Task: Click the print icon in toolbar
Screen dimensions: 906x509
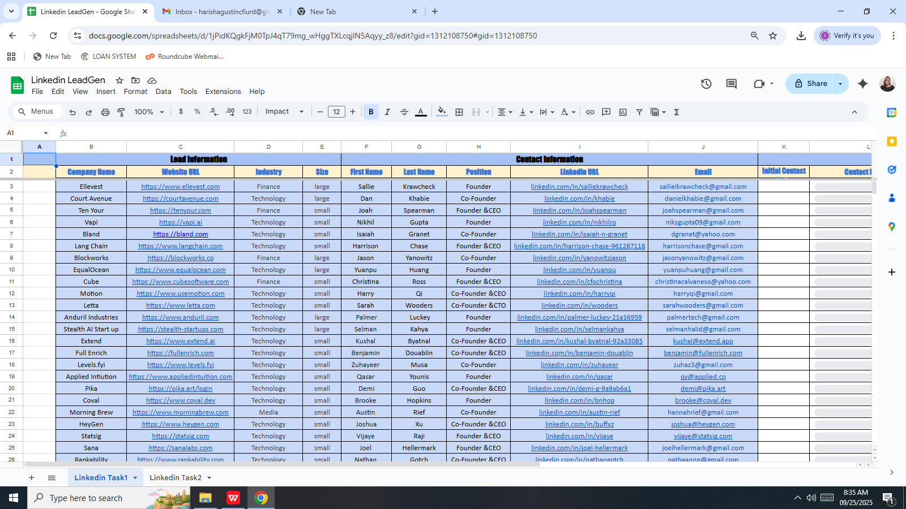Action: pyautogui.click(x=105, y=112)
